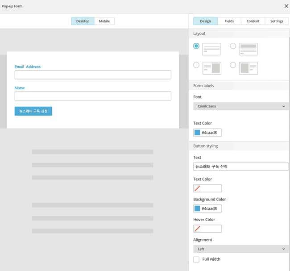Pick the layout with image on left
The image size is (290, 271).
(249, 68)
